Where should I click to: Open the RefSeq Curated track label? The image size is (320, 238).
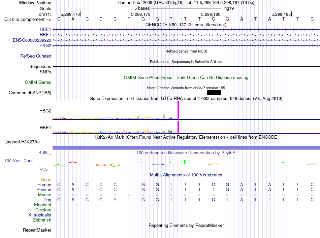36,56
